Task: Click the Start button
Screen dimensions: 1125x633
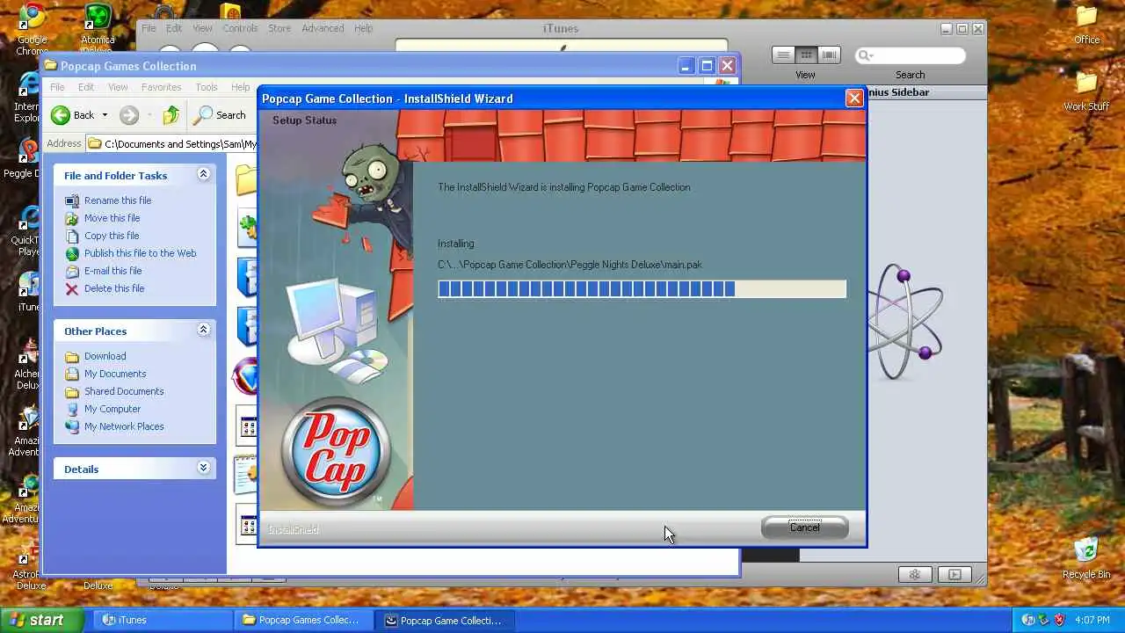Action: click(x=42, y=620)
